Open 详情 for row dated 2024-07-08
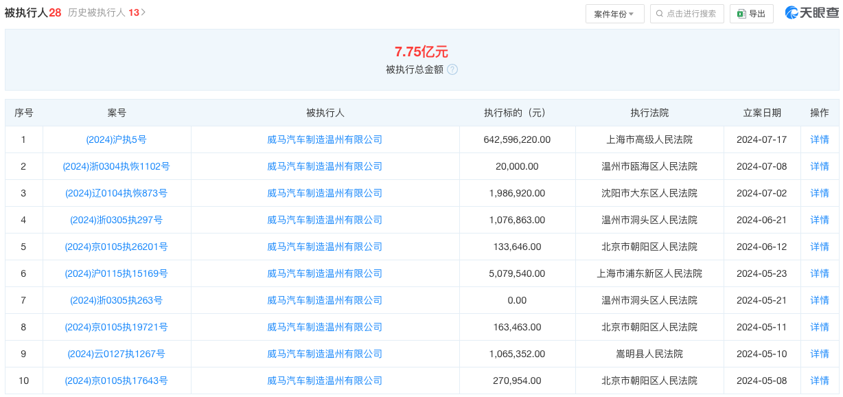This screenshot has width=843, height=397. [820, 166]
